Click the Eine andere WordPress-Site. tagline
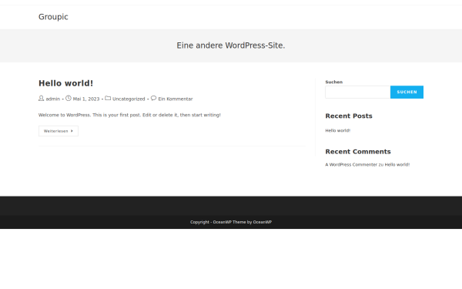This screenshot has height=289, width=462. coord(231,45)
